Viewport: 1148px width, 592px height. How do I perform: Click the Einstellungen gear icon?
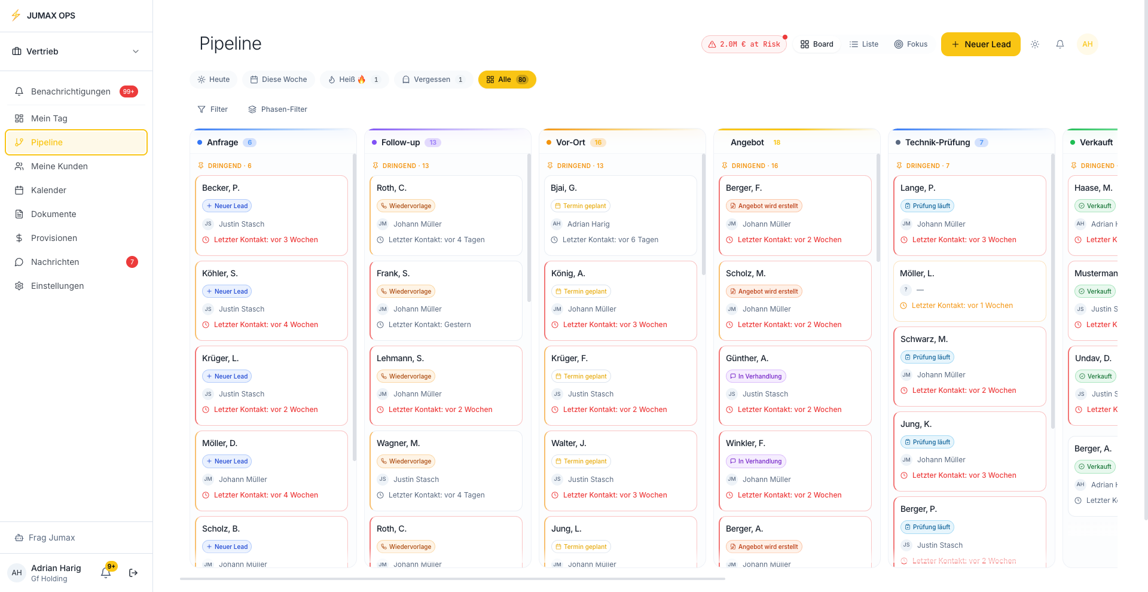click(19, 286)
